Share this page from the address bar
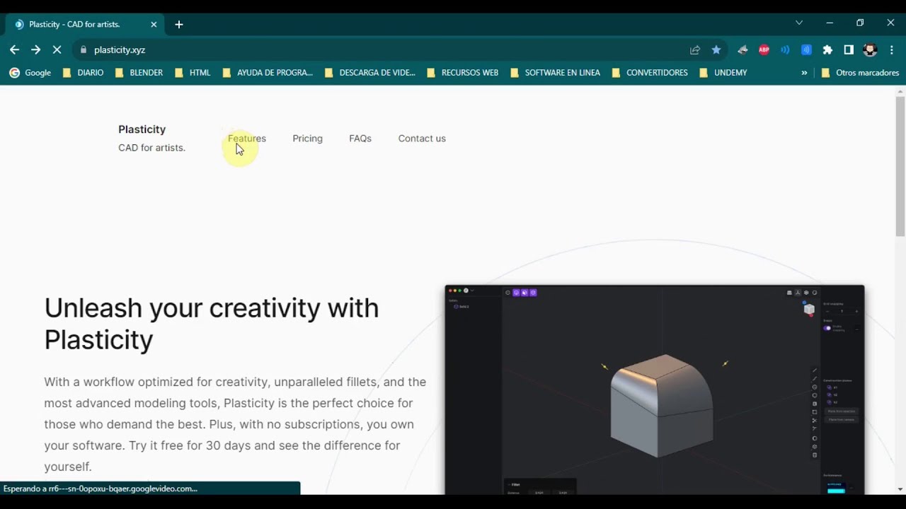This screenshot has width=906, height=509. point(695,49)
